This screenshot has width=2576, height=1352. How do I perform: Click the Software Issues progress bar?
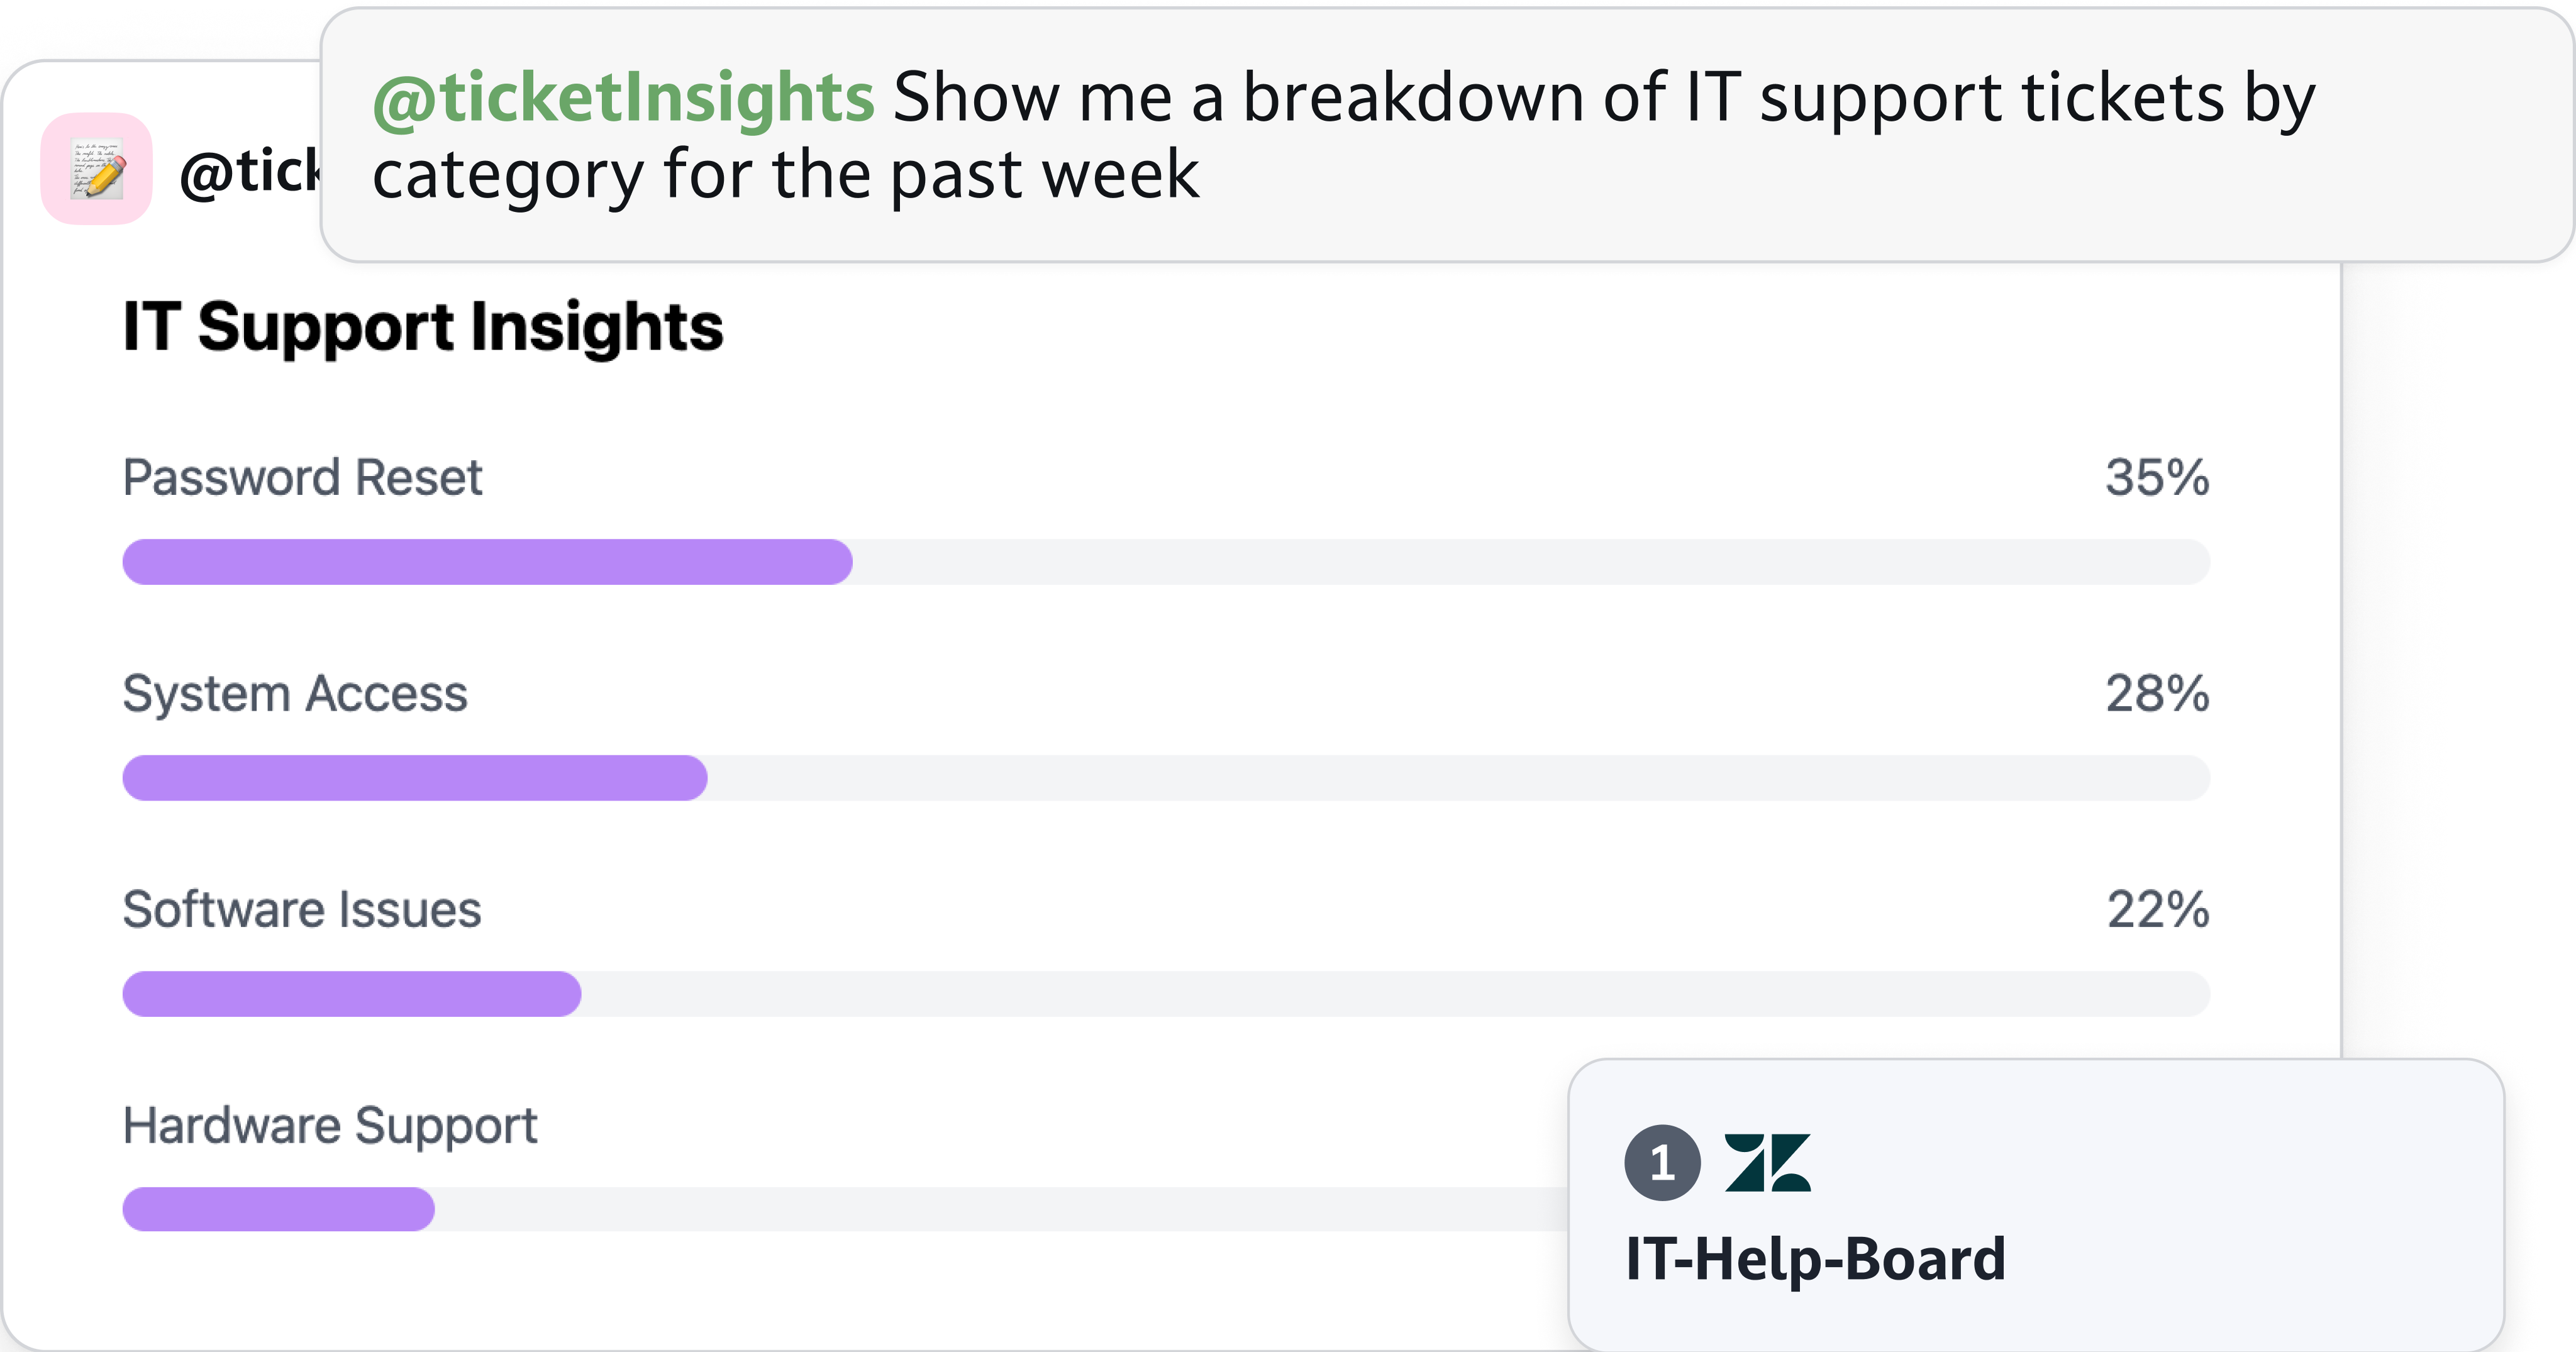pyautogui.click(x=352, y=994)
